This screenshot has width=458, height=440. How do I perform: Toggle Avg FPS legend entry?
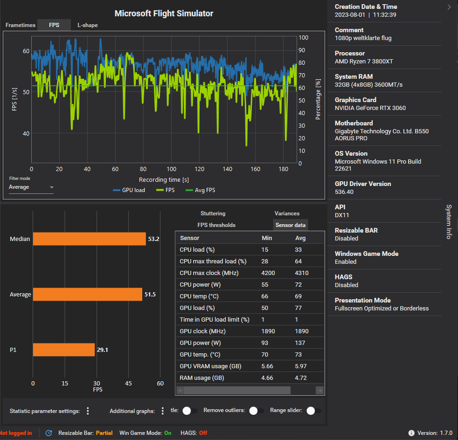tap(201, 190)
